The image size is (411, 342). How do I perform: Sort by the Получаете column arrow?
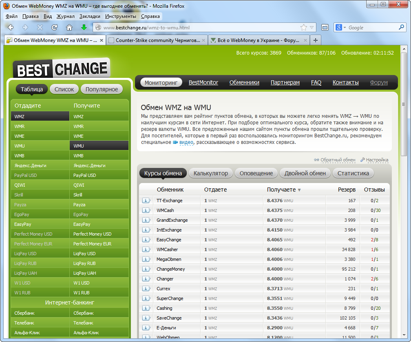coord(299,190)
